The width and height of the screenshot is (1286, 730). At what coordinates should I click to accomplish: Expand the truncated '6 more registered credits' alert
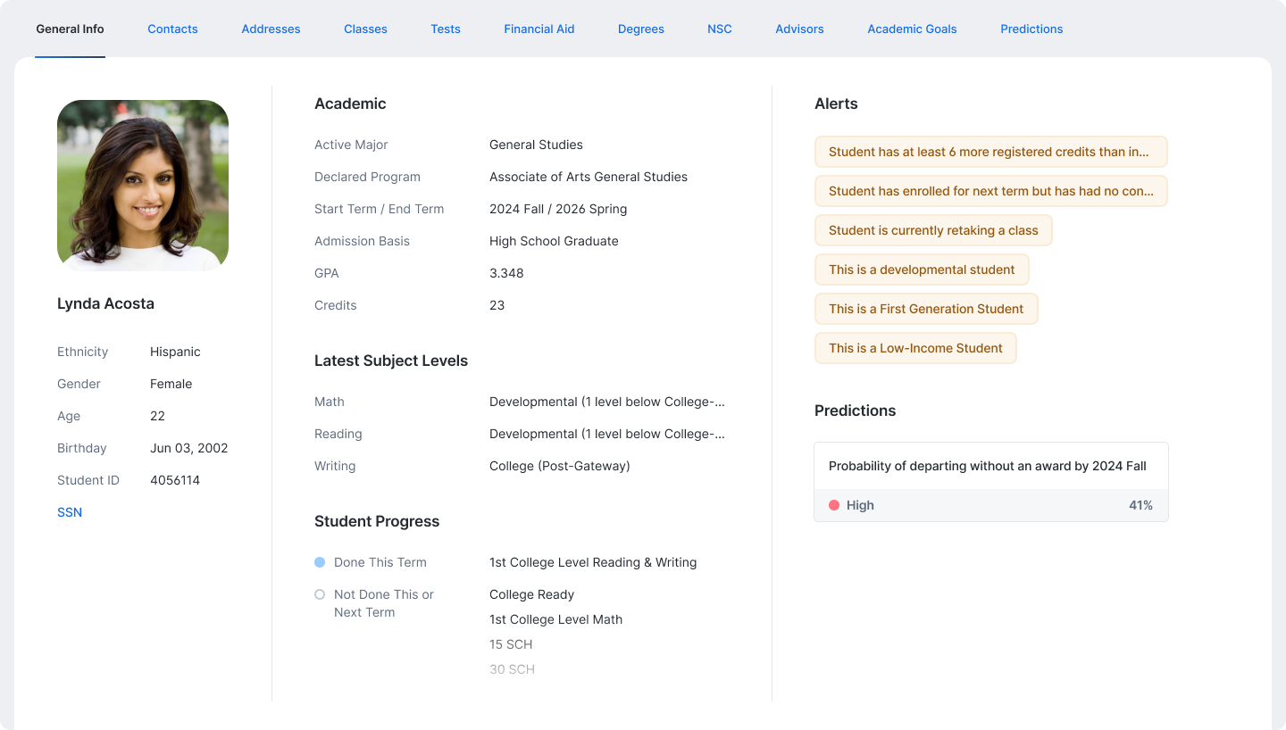(990, 152)
